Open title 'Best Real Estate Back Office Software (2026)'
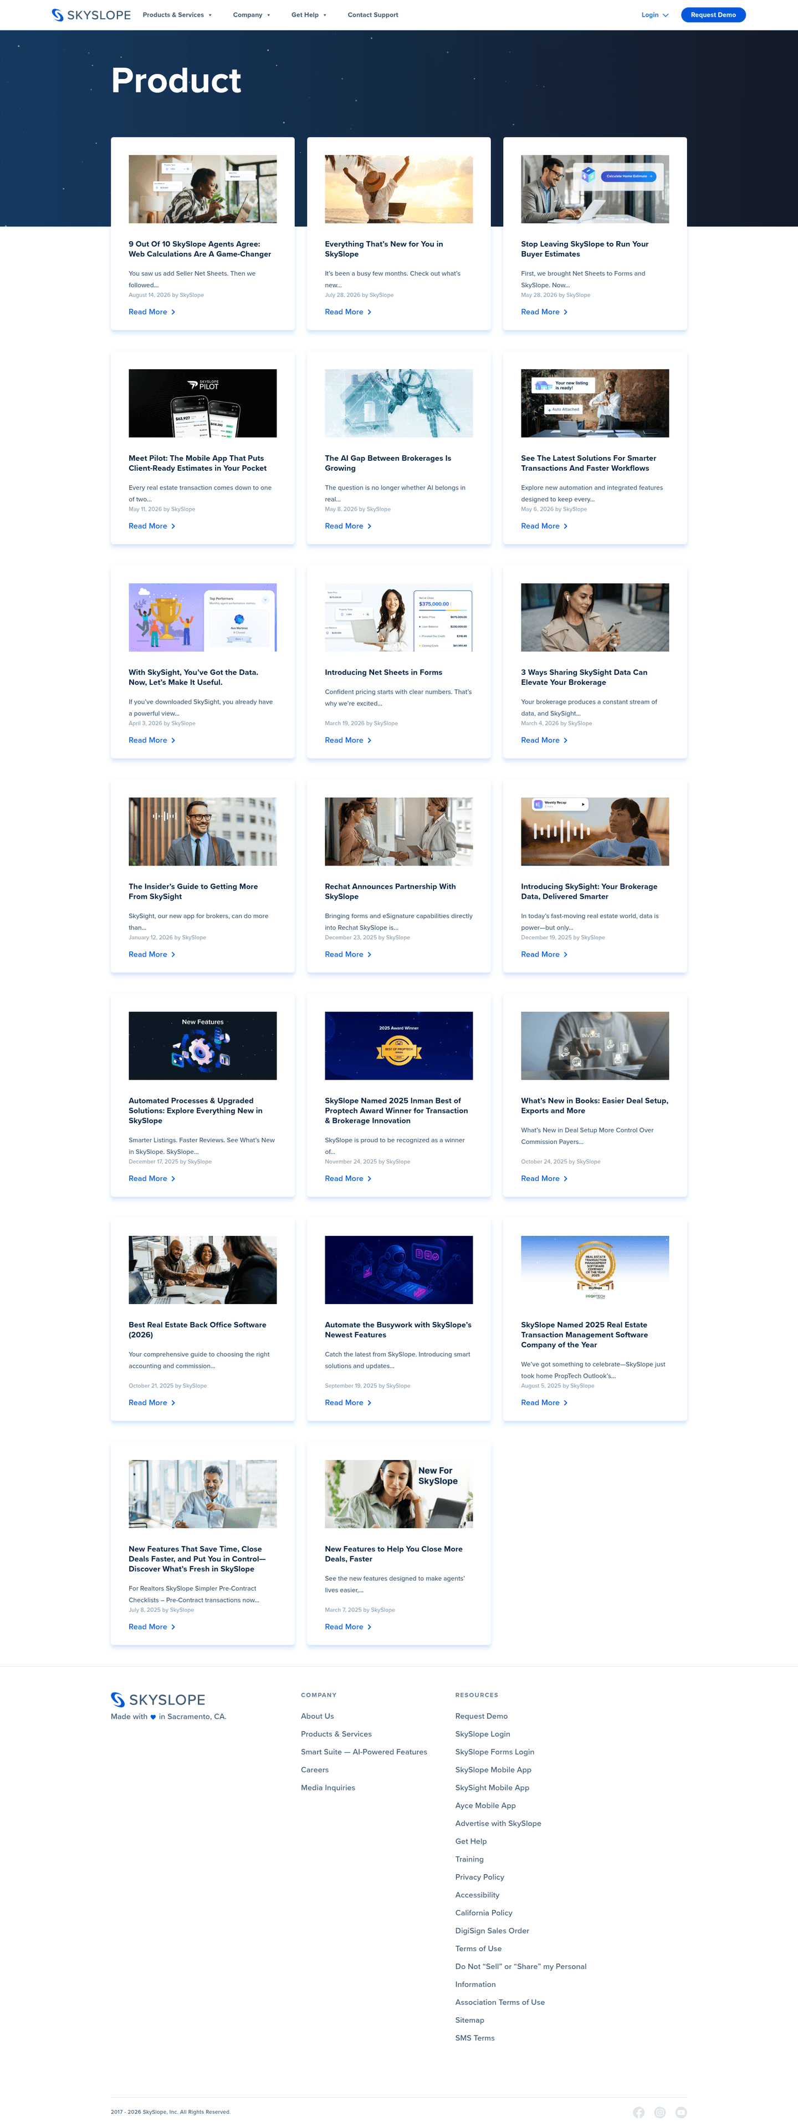Screen dimensions: 798x2127 coord(197,1330)
